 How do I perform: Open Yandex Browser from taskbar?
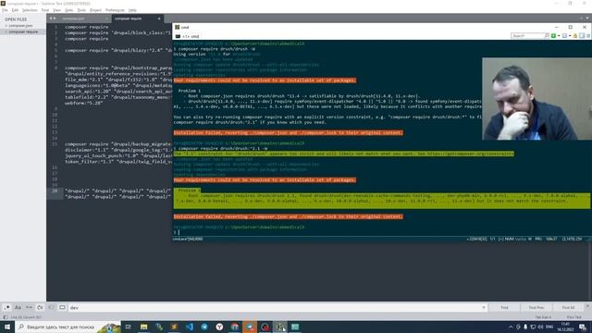(x=219, y=327)
